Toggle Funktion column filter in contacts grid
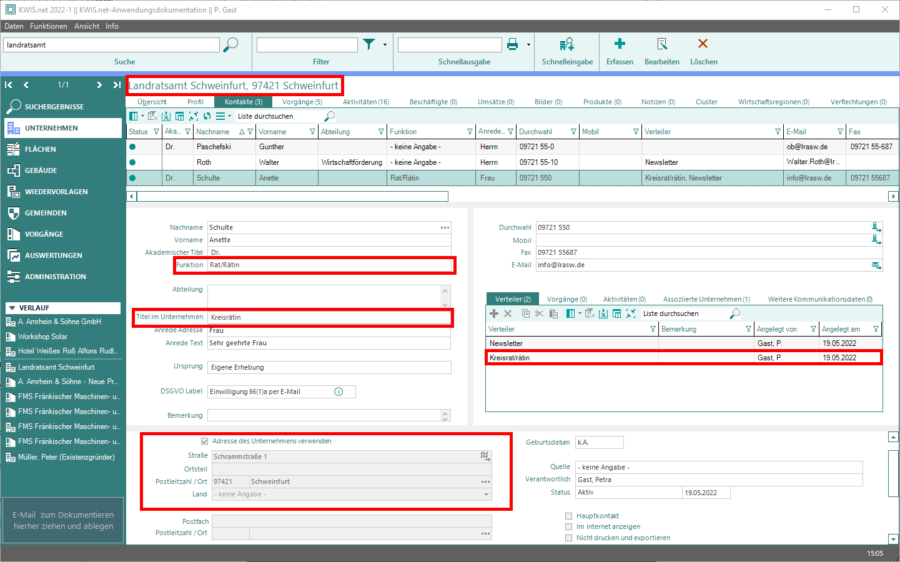Image resolution: width=900 pixels, height=562 pixels. pos(470,132)
